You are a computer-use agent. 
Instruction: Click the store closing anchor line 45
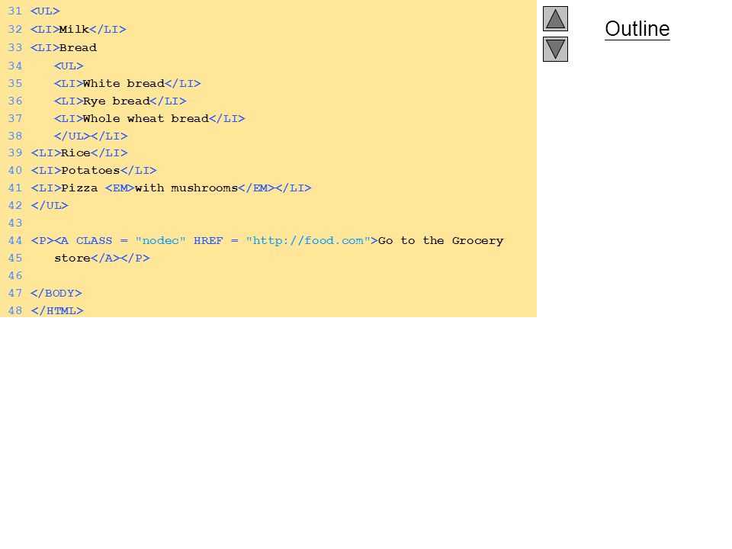pyautogui.click(x=102, y=258)
